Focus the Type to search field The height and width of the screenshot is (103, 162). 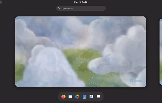[81, 8]
